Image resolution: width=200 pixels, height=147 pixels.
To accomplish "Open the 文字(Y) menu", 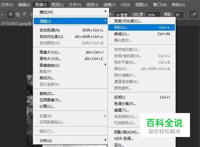I will coord(75,5).
